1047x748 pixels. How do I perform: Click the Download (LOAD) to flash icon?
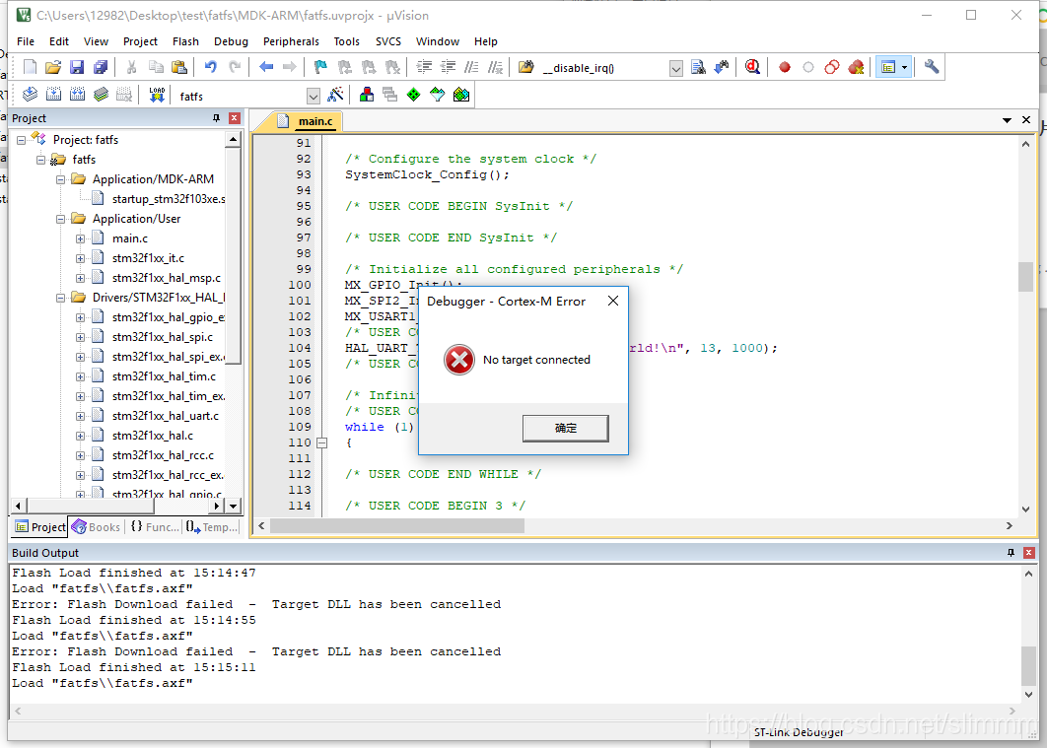(157, 95)
